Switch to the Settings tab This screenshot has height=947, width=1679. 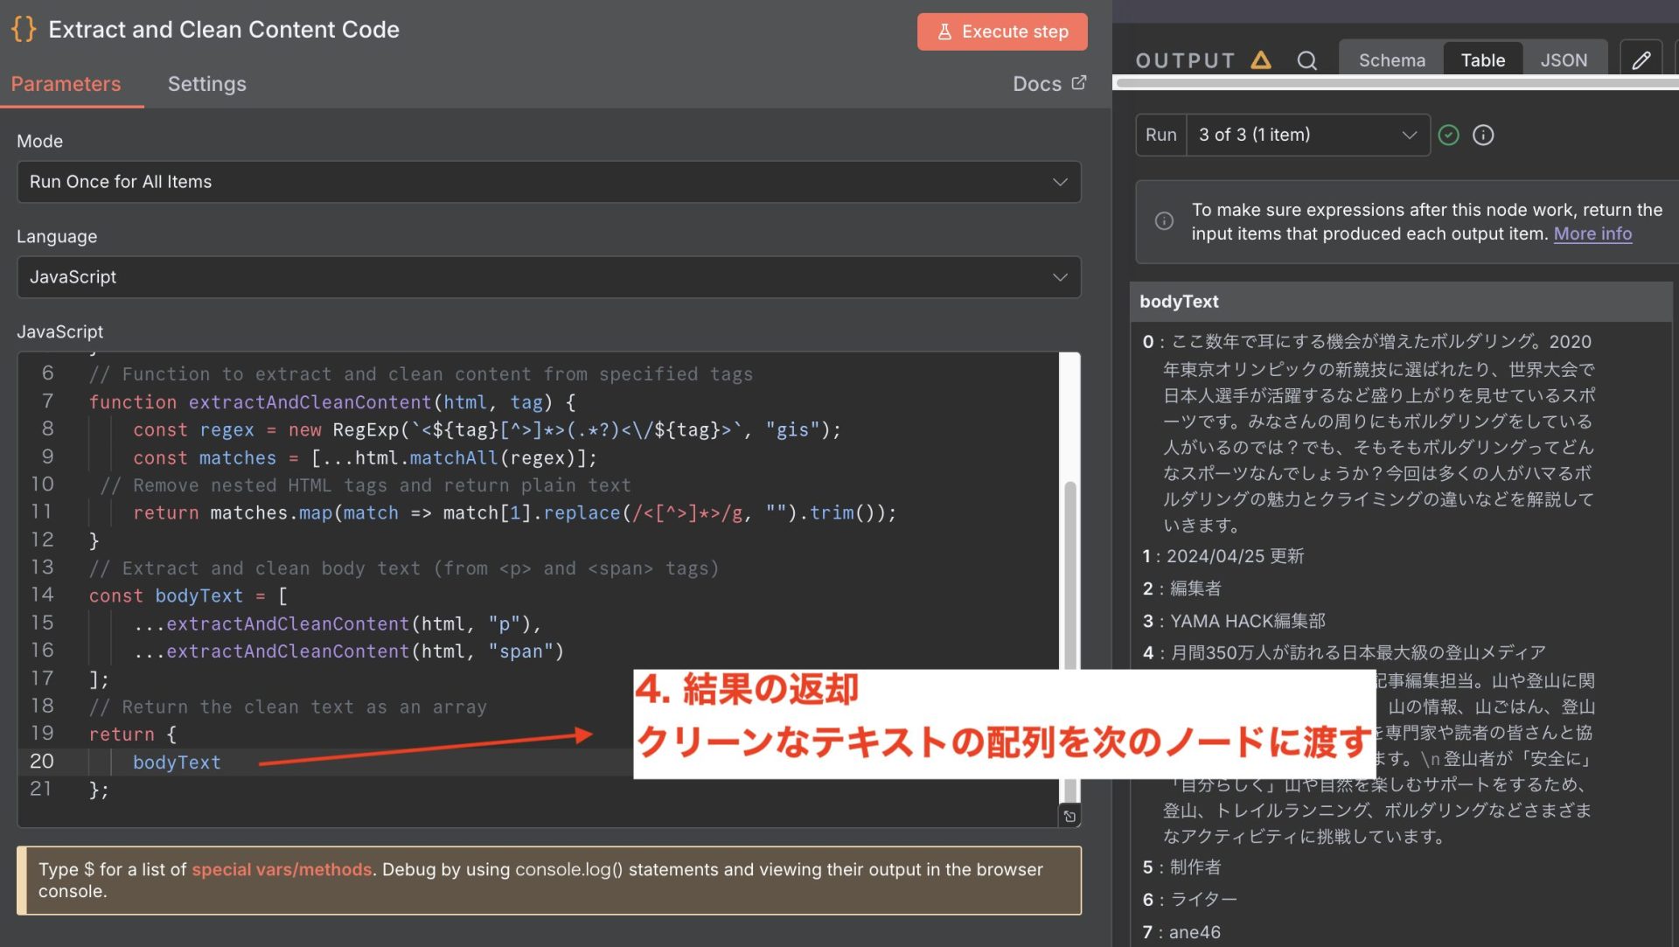[206, 84]
